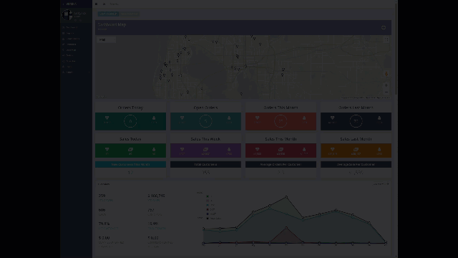Open the date range dropdown above chart
The height and width of the screenshot is (258, 458).
pyautogui.click(x=381, y=184)
